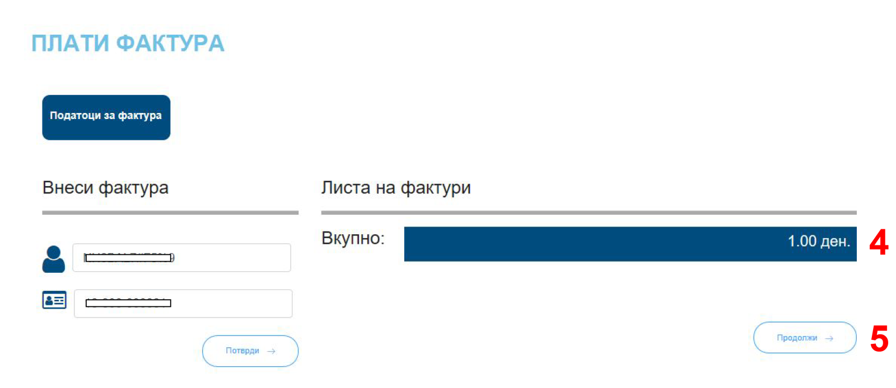Screen dimensions: 896x388
Task: Click the user silhouette icon
Action: pos(54,259)
